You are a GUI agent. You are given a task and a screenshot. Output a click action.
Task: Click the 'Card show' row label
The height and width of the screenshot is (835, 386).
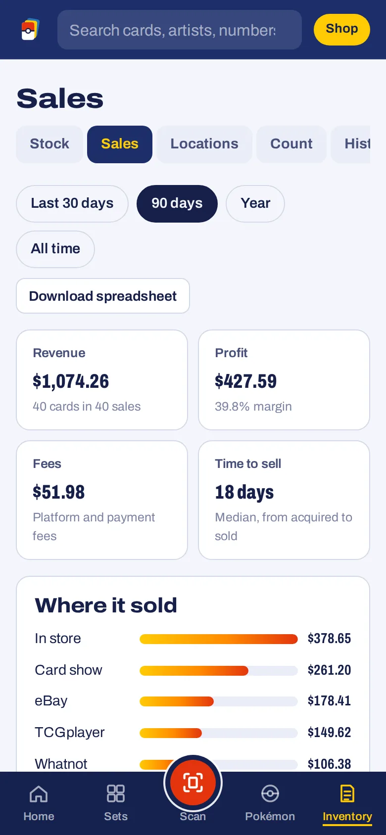(68, 670)
